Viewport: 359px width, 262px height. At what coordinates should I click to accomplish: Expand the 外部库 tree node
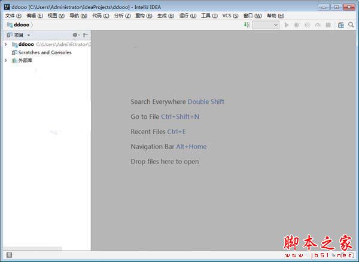[x=6, y=60]
